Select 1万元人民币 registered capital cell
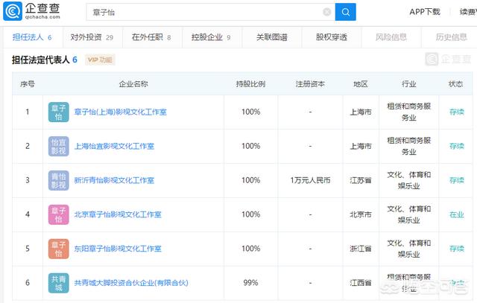 tap(310, 180)
